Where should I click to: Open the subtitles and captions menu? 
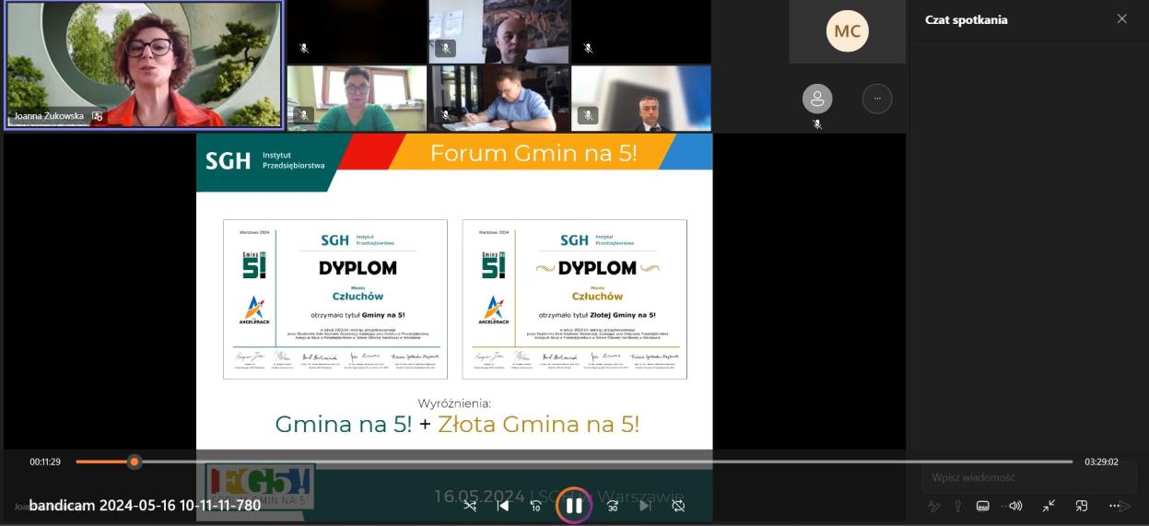click(982, 506)
